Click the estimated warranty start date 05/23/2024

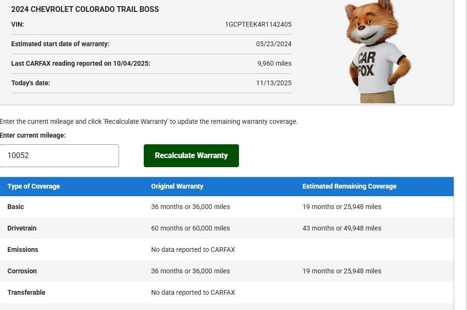(x=273, y=44)
